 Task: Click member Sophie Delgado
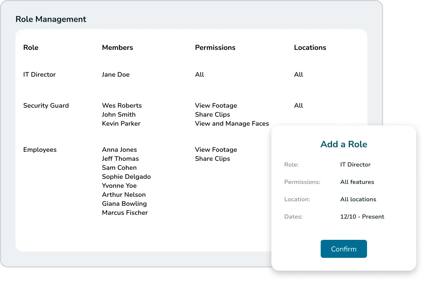126,177
